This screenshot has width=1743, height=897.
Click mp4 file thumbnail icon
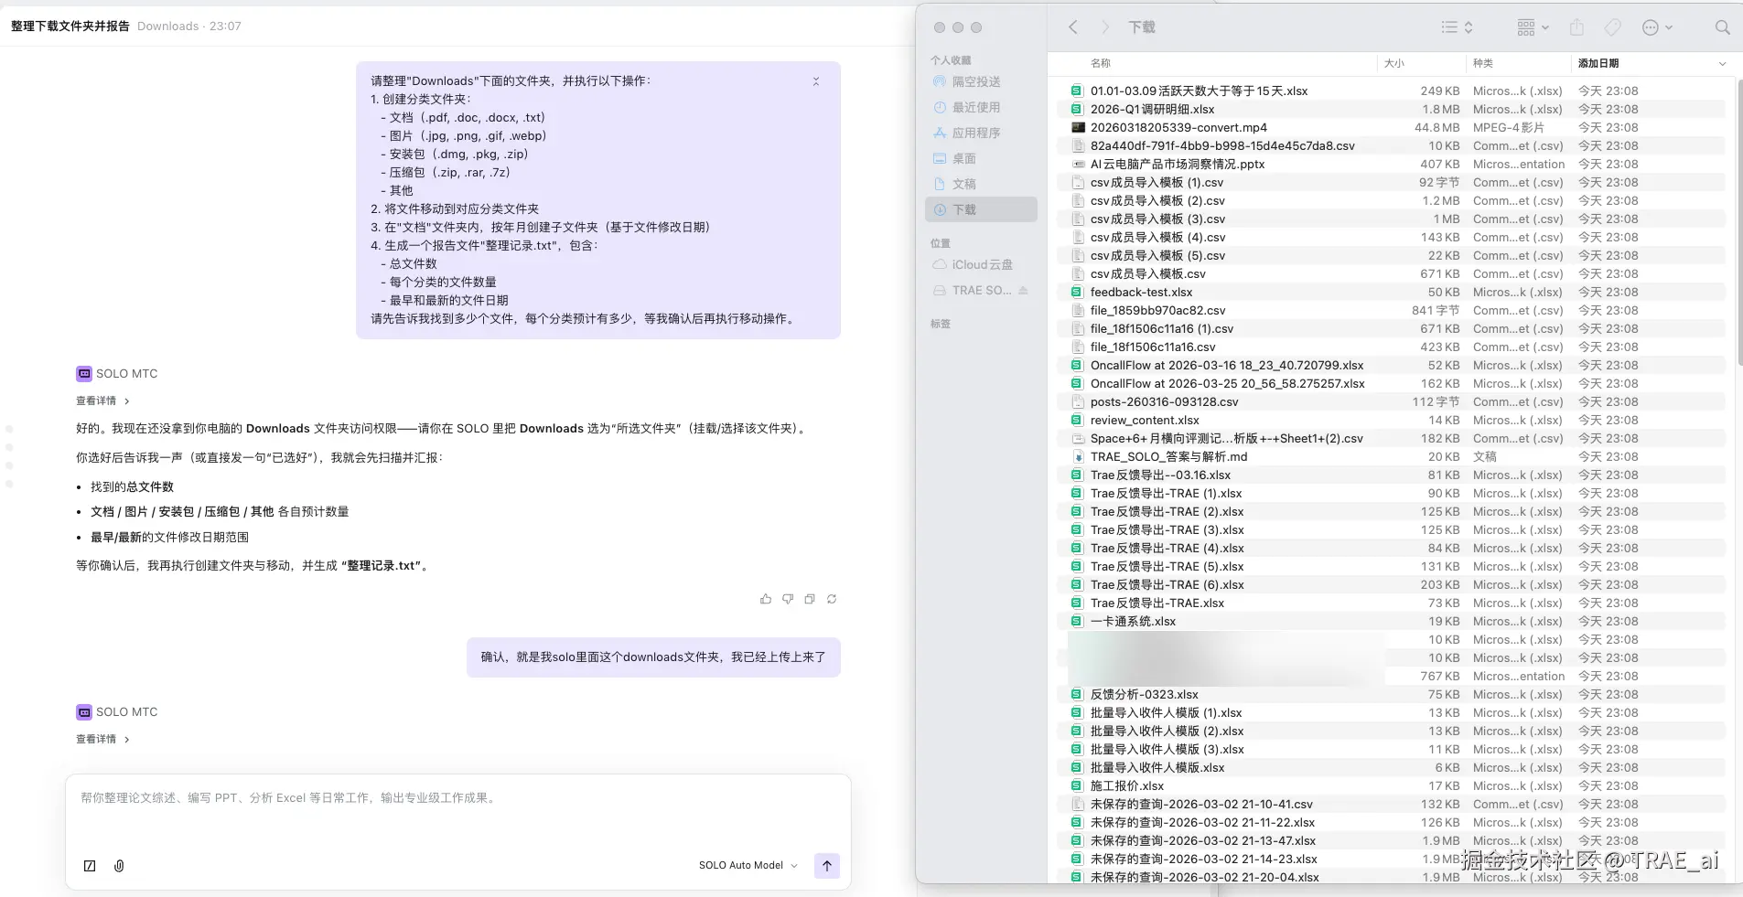[x=1077, y=127]
